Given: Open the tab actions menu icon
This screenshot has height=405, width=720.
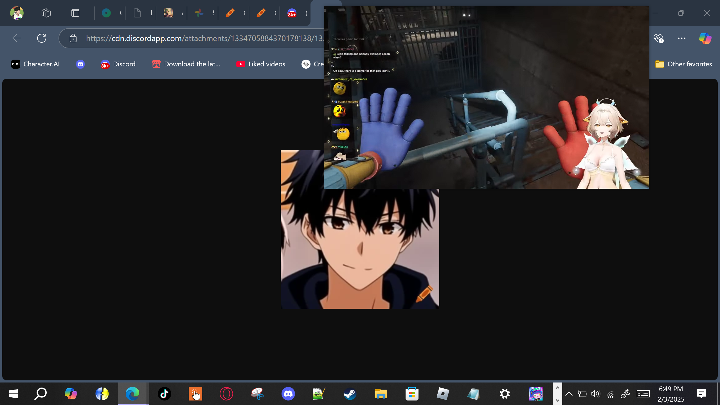Looking at the screenshot, I should click(75, 13).
